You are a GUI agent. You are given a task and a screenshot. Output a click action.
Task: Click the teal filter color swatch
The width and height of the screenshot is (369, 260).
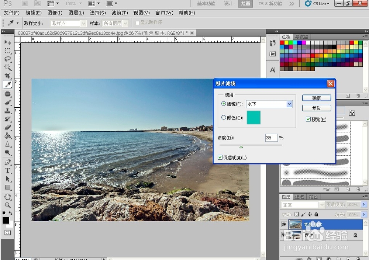click(254, 117)
